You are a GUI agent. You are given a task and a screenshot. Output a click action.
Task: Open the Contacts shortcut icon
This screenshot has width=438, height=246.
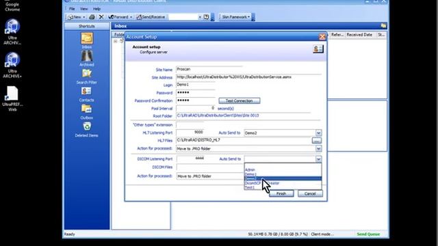coord(86,91)
